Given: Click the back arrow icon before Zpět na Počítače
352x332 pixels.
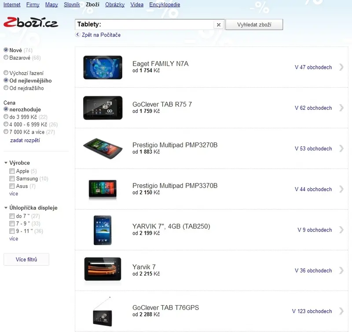Looking at the screenshot, I should click(x=78, y=35).
